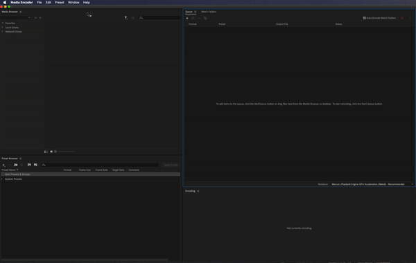Click the Target Rate column header
Image resolution: width=416 pixels, height=263 pixels.
point(118,170)
